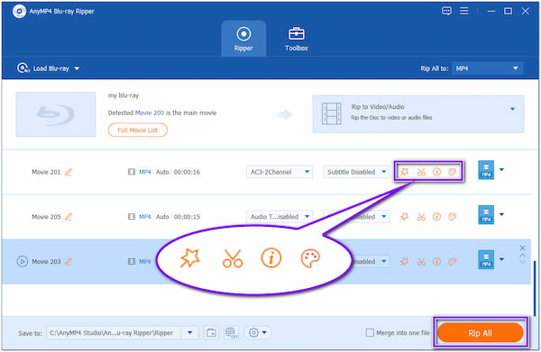
Task: Click the scissors cut icon for Movie 201
Action: click(421, 172)
